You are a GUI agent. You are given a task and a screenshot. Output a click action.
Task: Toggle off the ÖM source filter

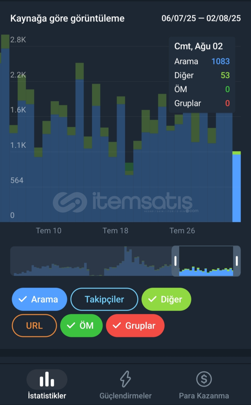82,325
